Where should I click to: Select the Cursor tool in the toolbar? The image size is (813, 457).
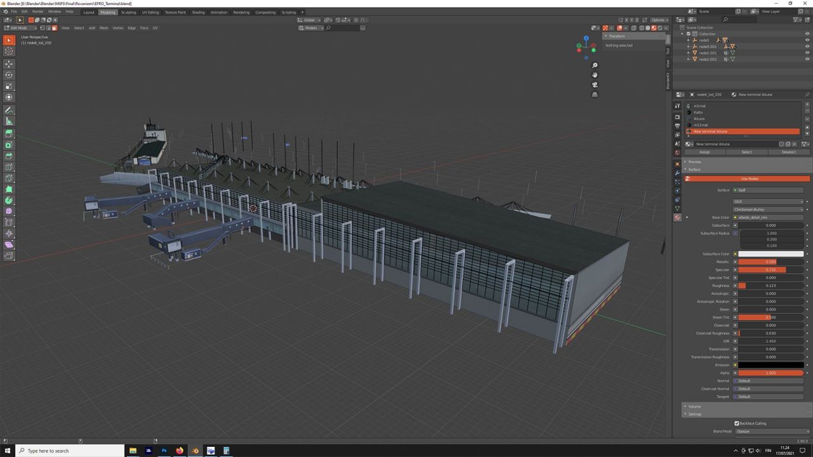pos(9,51)
